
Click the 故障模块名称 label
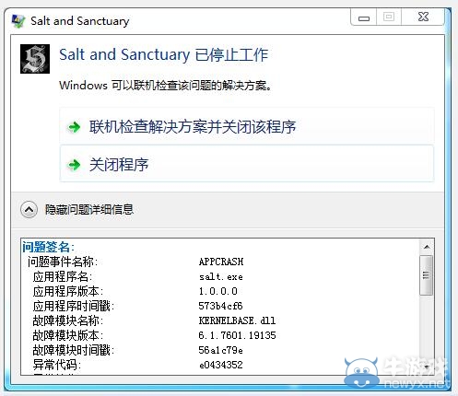coord(68,320)
